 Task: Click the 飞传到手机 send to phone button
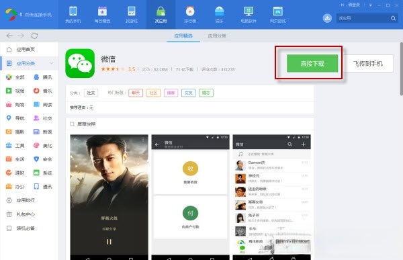click(368, 63)
